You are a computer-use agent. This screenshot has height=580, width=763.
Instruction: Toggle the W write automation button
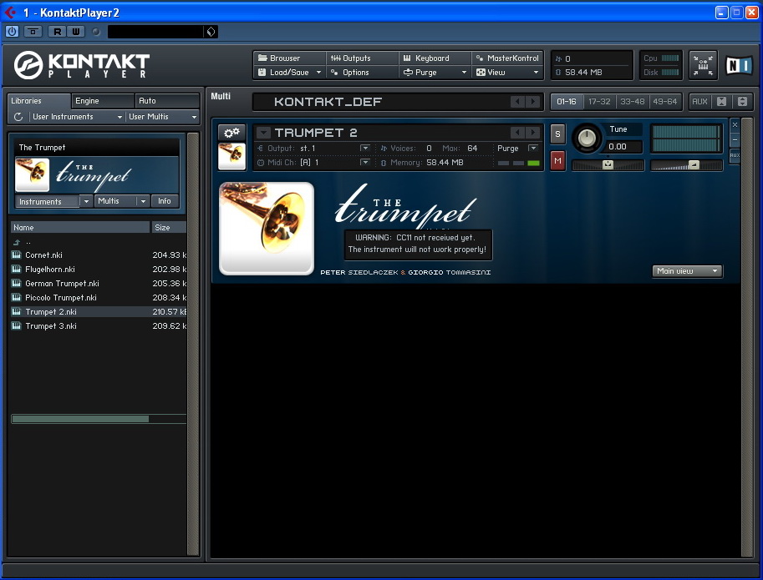[x=76, y=32]
